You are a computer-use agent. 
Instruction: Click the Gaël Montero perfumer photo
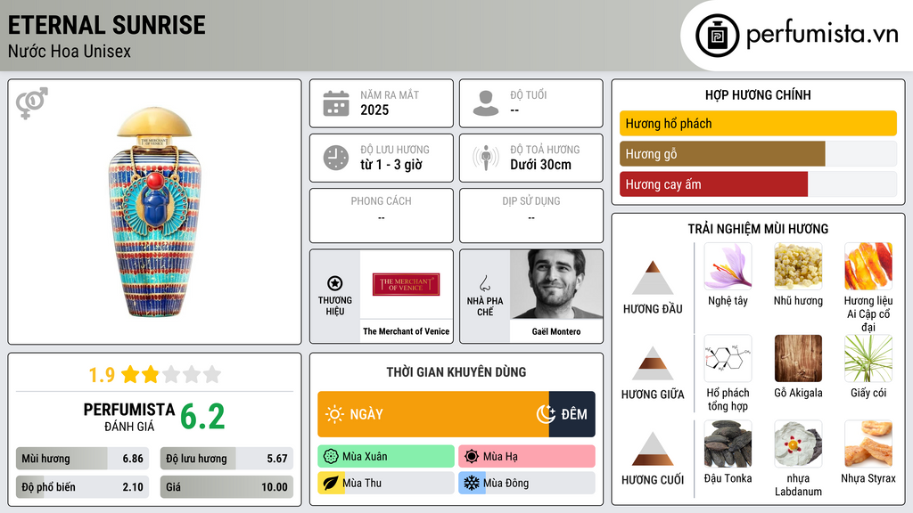pos(556,284)
